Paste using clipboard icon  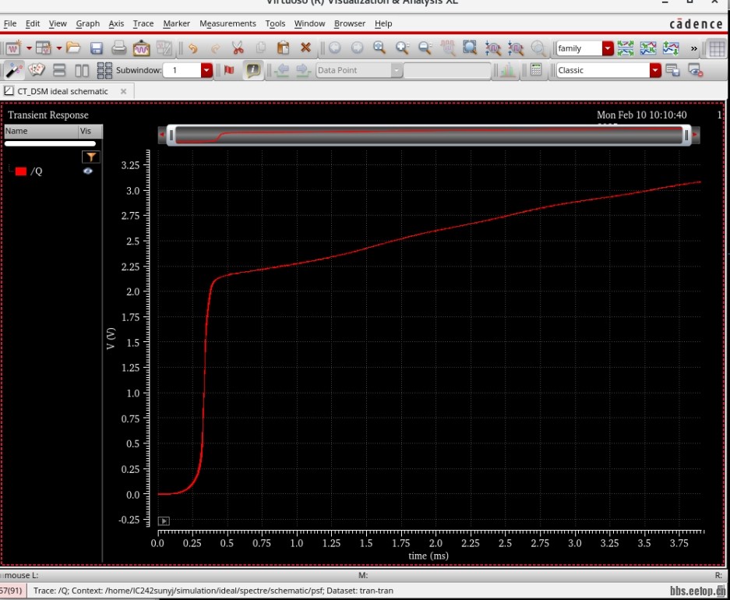(x=283, y=48)
